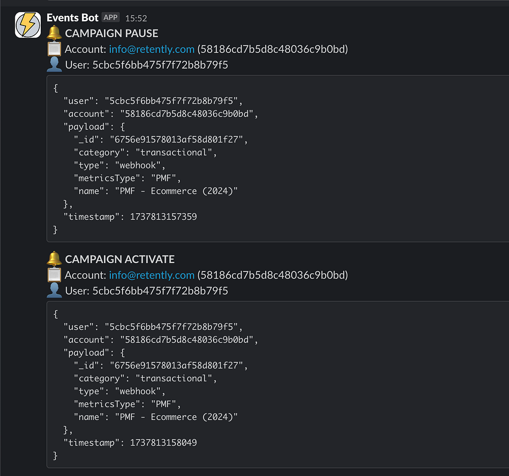Click the CAMPAIGN PAUSE heading text
509x476 pixels.
point(111,34)
